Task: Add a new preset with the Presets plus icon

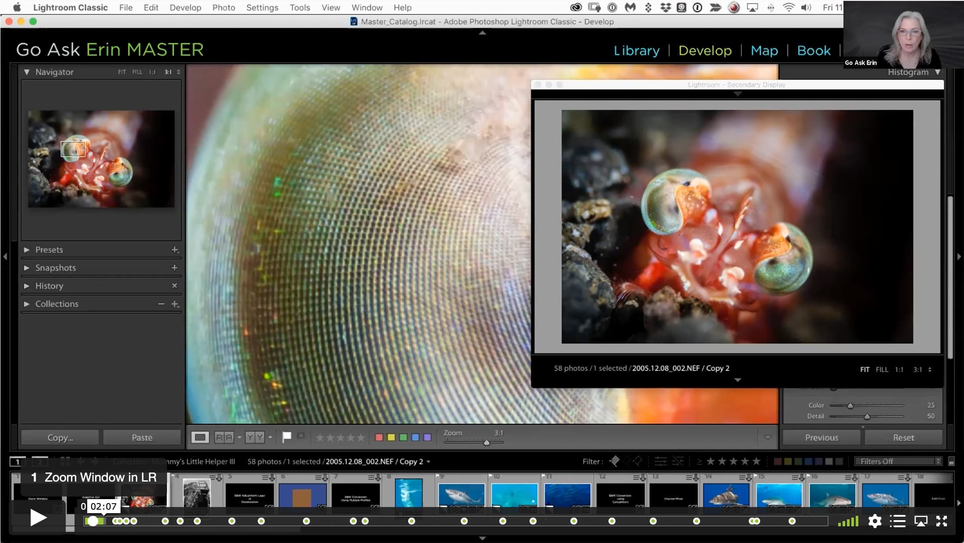Action: (x=174, y=250)
